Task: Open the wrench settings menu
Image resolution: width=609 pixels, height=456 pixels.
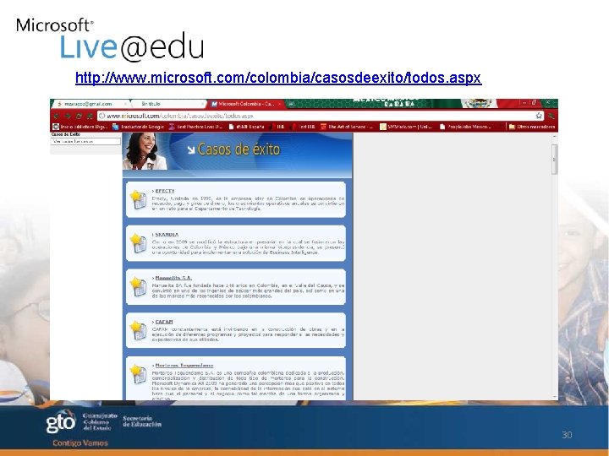Action: point(551,116)
